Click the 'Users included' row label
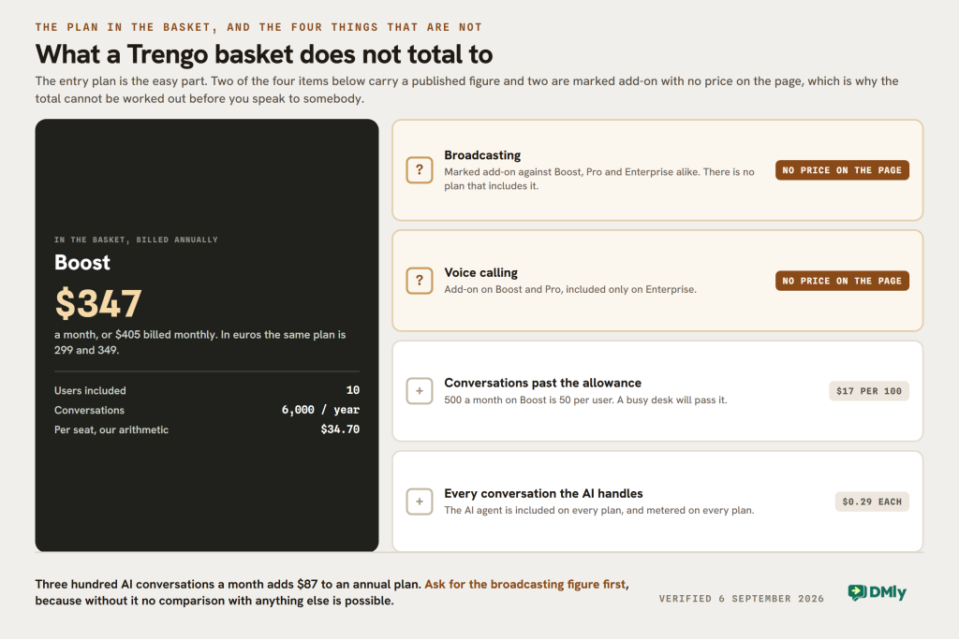The width and height of the screenshot is (959, 639). [90, 390]
